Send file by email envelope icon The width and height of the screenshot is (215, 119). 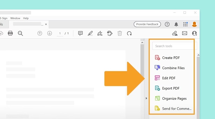pyautogui.click(x=185, y=33)
